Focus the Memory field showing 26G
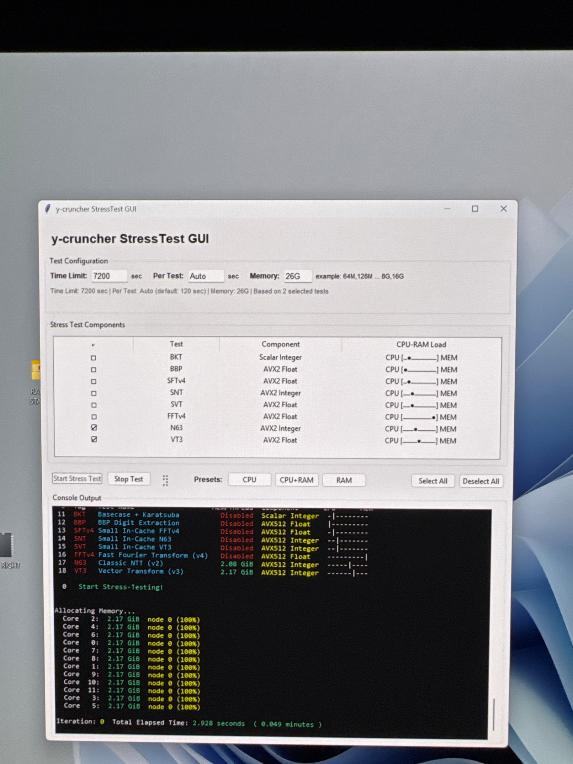The height and width of the screenshot is (764, 573). point(298,276)
